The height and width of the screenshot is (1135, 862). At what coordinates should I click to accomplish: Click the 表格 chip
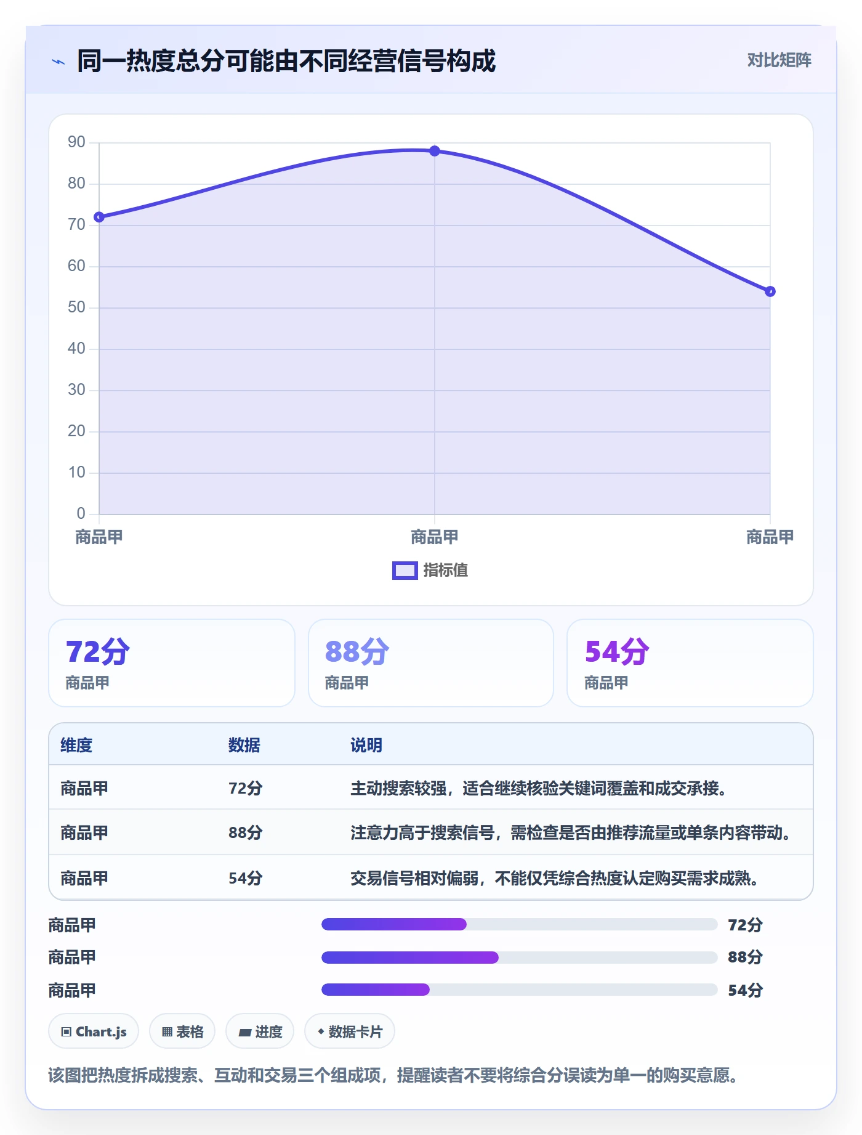[182, 1031]
